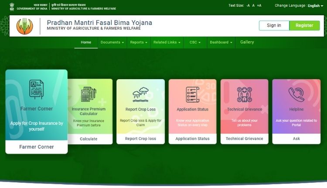Open the Gallery menu item

[247, 42]
